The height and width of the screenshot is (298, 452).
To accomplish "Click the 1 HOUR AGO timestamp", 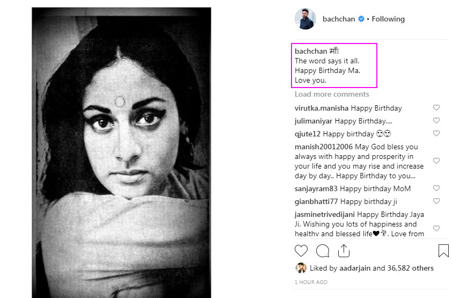I will click(311, 282).
